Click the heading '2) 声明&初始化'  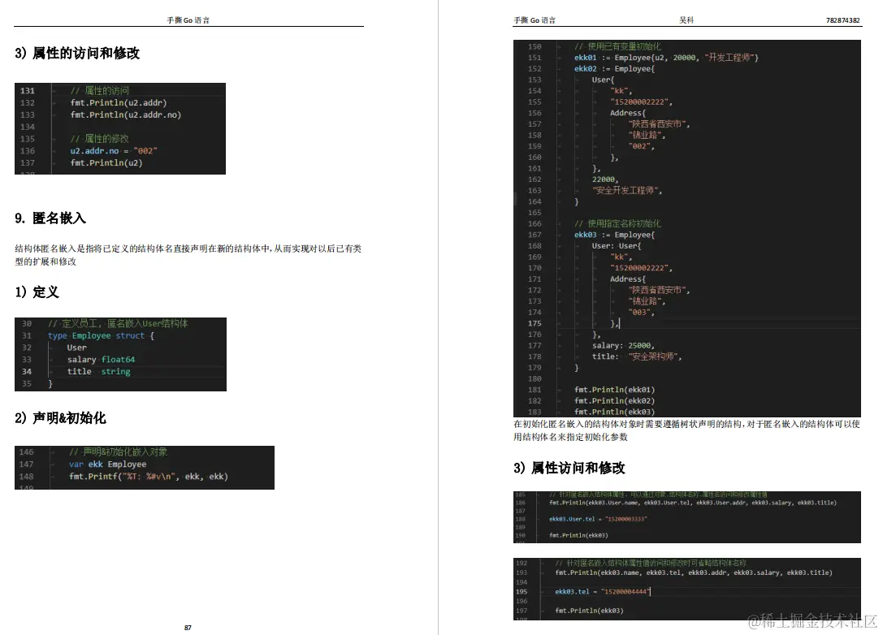(60, 418)
